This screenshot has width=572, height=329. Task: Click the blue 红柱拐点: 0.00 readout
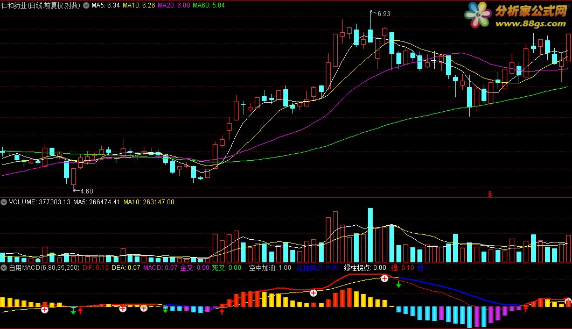(x=317, y=268)
